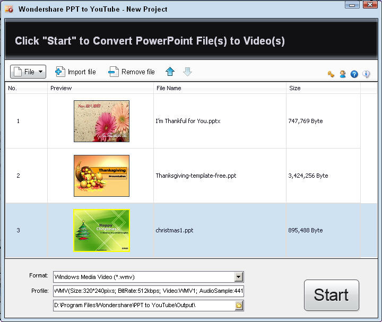The height and width of the screenshot is (322, 382).
Task: Click the Import file button
Action: [x=75, y=72]
